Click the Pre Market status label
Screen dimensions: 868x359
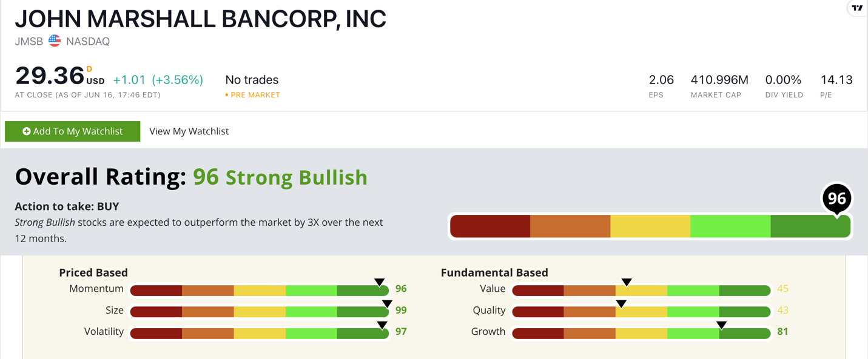click(x=252, y=95)
